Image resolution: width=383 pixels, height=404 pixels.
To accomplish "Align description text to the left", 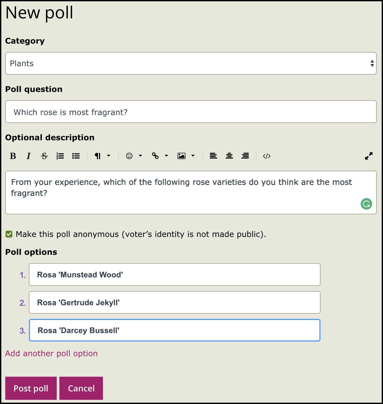I will pos(213,156).
